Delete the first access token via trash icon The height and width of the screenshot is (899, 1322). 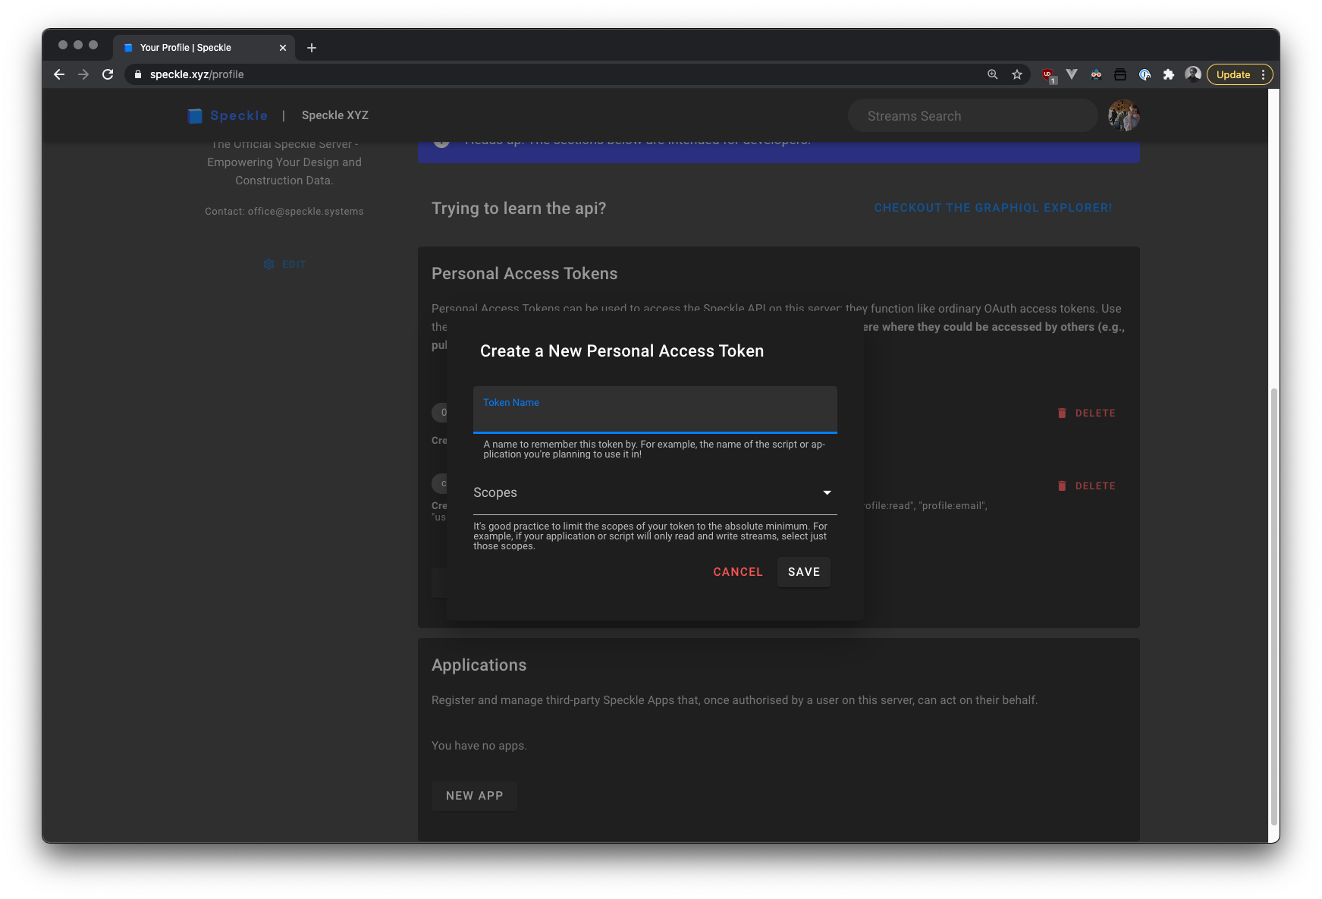click(x=1061, y=413)
